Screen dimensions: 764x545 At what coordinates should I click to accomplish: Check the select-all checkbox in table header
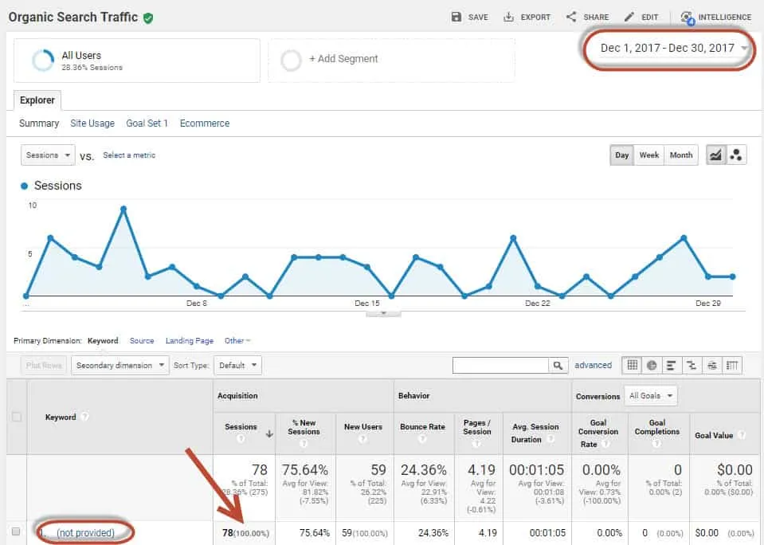(x=16, y=417)
